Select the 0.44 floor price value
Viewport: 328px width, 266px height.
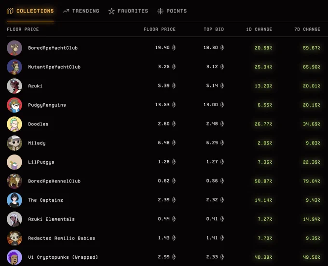coord(164,219)
